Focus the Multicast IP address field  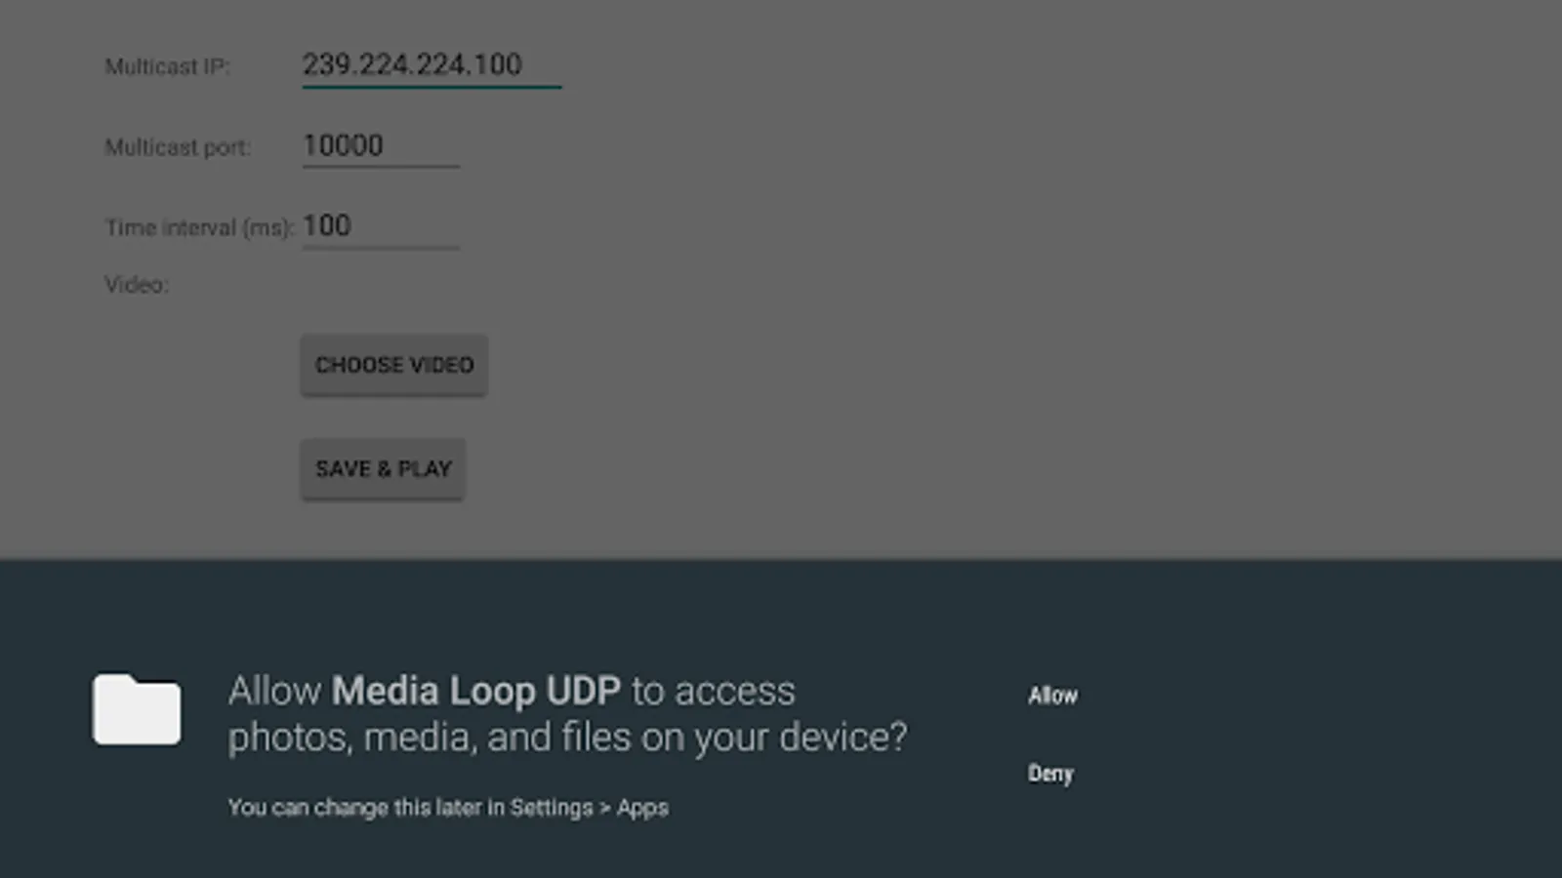tap(431, 65)
